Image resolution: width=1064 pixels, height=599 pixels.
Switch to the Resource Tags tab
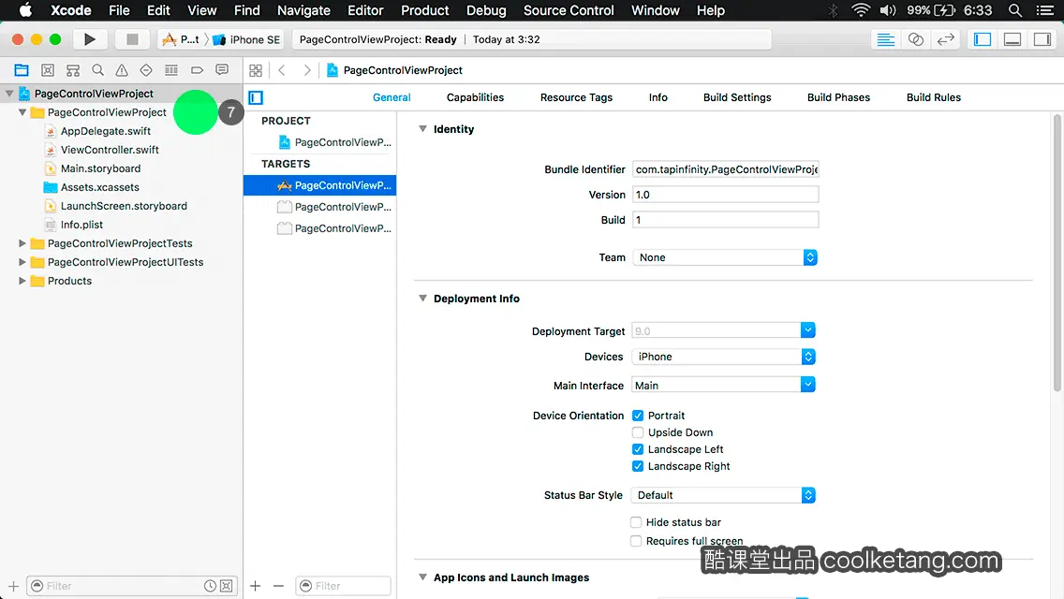pyautogui.click(x=576, y=97)
